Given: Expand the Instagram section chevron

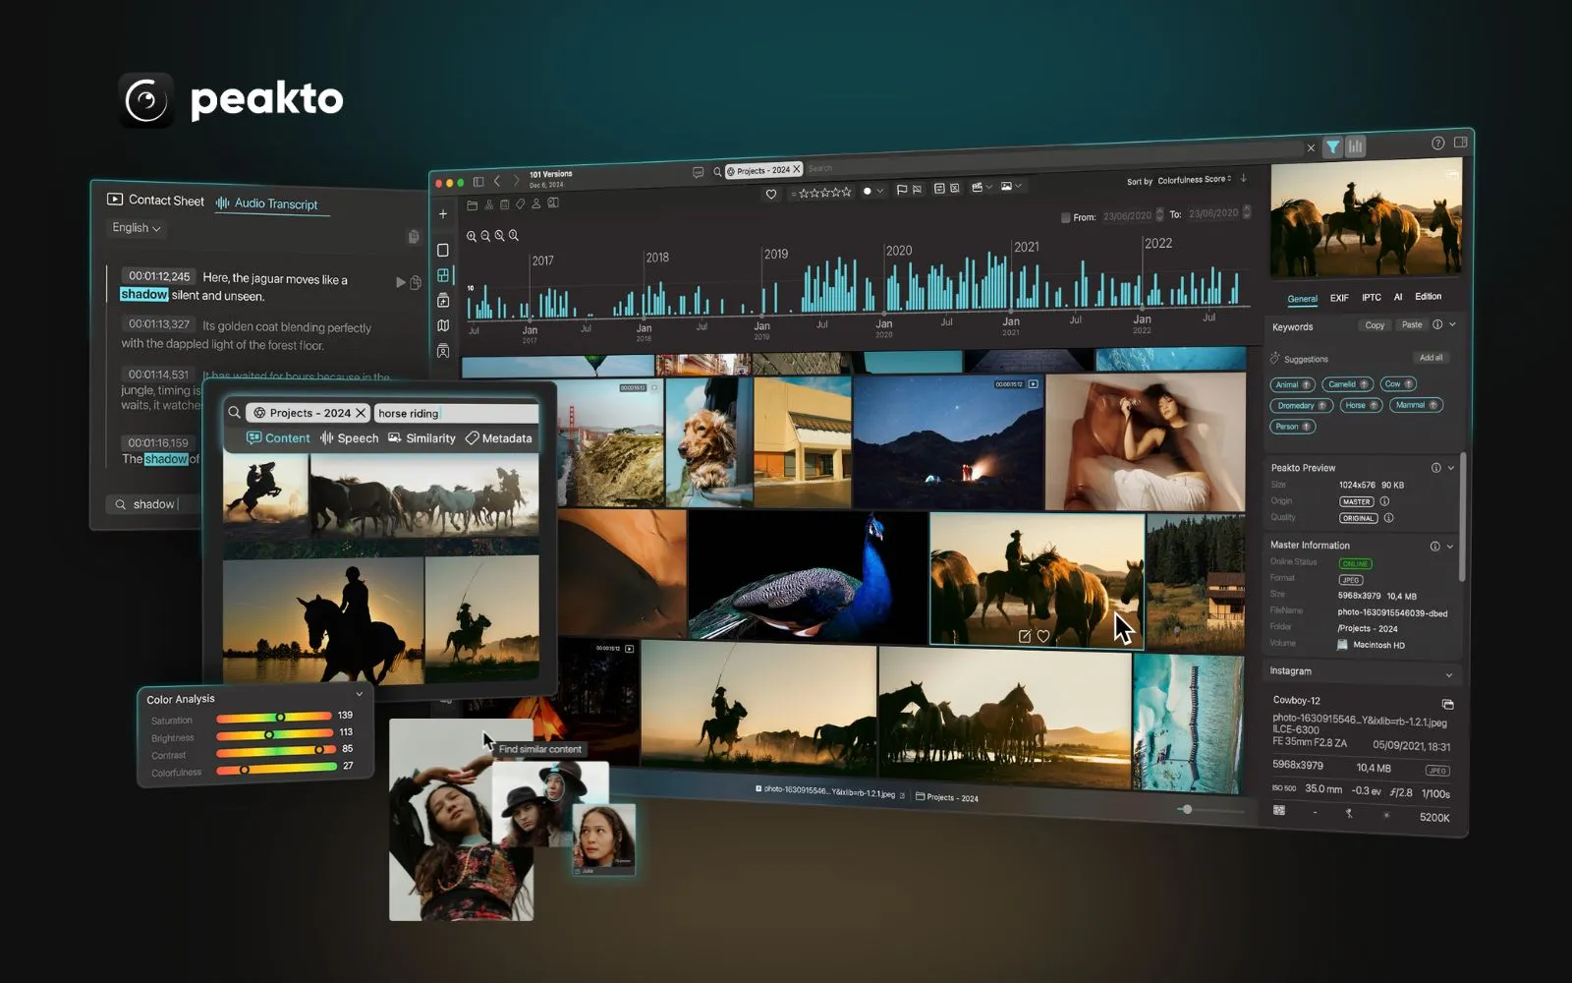Looking at the screenshot, I should coord(1448,674).
